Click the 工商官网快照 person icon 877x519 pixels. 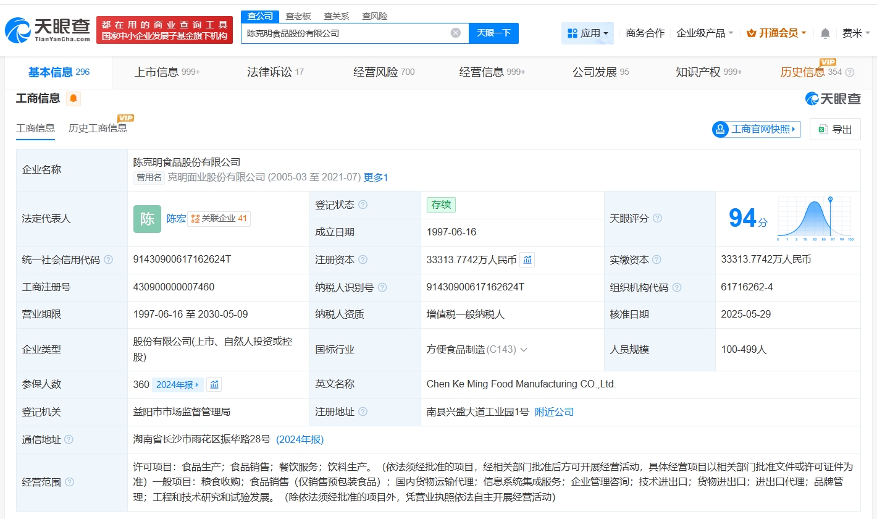(720, 129)
